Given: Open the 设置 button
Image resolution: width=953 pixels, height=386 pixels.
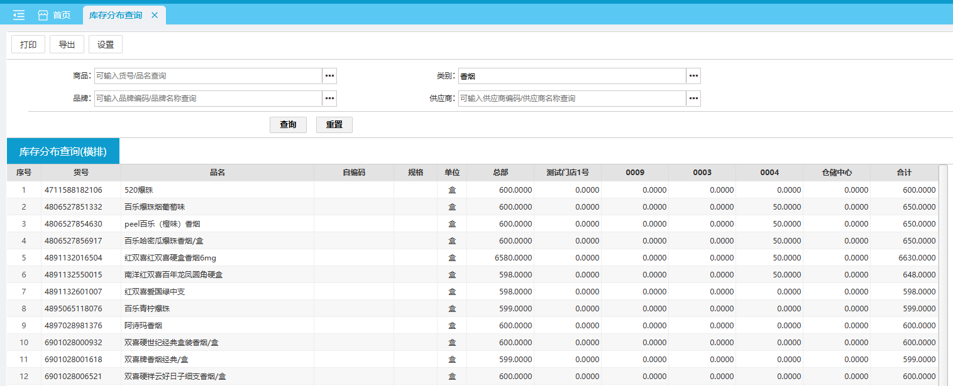Looking at the screenshot, I should 106,45.
